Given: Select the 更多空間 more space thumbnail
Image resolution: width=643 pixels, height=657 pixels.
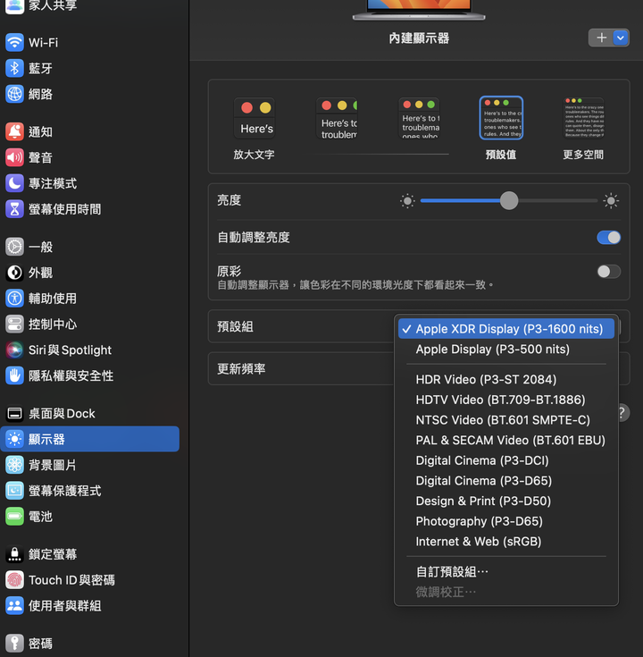Looking at the screenshot, I should [583, 118].
